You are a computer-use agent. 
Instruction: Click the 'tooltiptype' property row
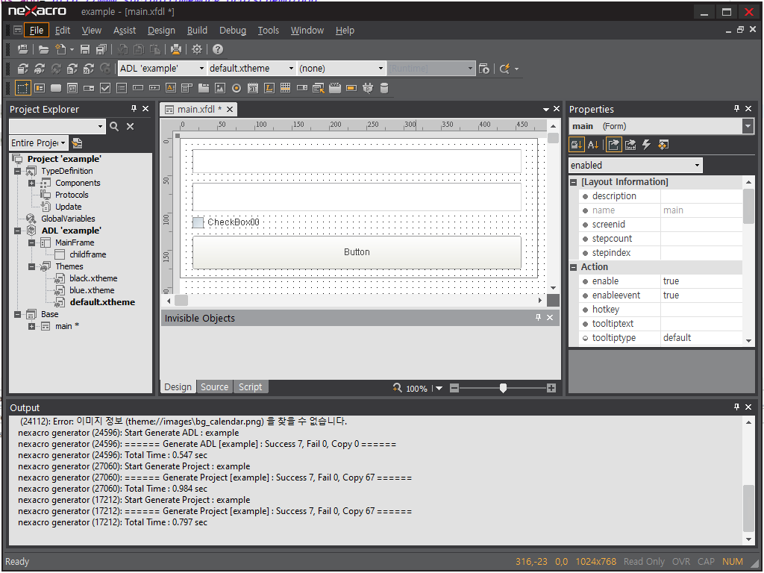coord(660,338)
